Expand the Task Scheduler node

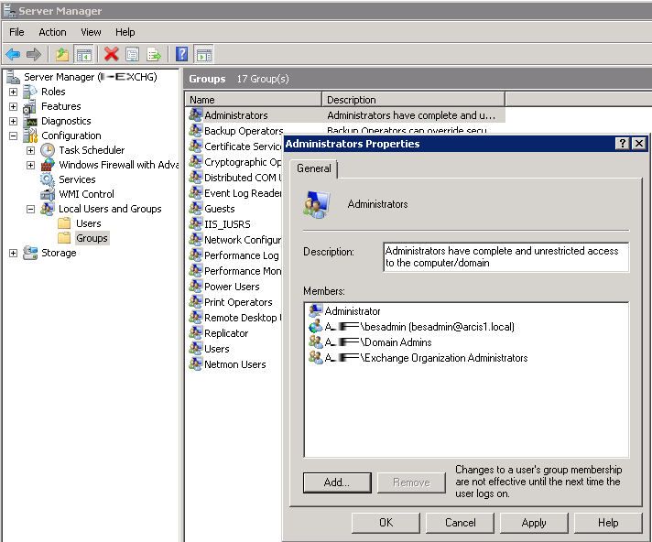pyautogui.click(x=30, y=150)
